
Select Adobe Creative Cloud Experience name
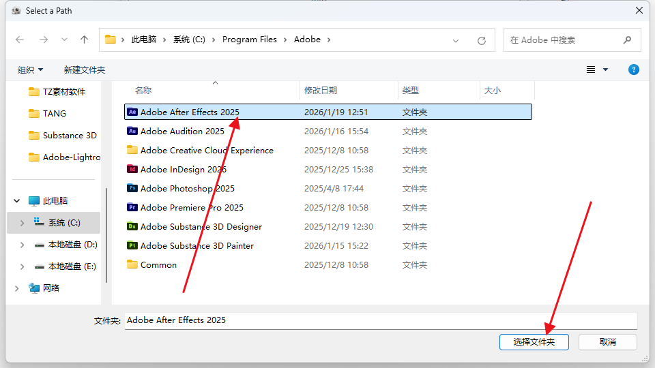tap(207, 150)
